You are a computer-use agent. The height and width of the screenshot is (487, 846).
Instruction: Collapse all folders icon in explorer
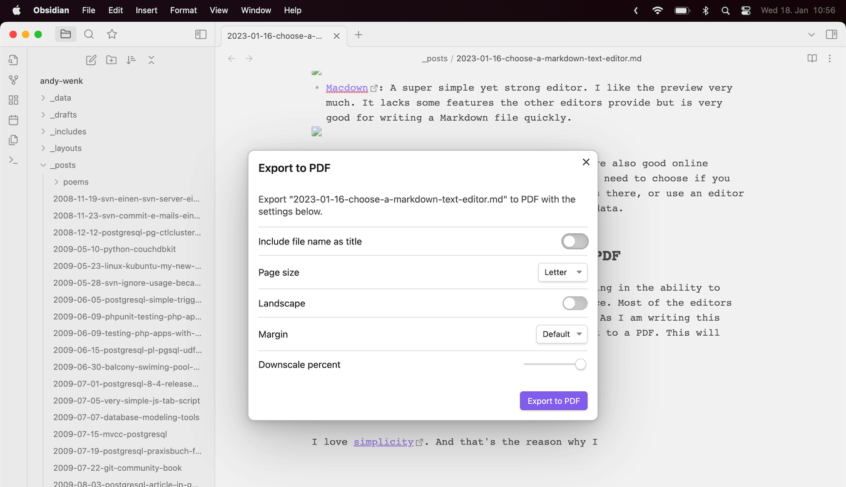pyautogui.click(x=151, y=60)
